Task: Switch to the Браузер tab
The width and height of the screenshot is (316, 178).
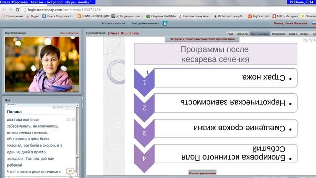Action: (242, 34)
